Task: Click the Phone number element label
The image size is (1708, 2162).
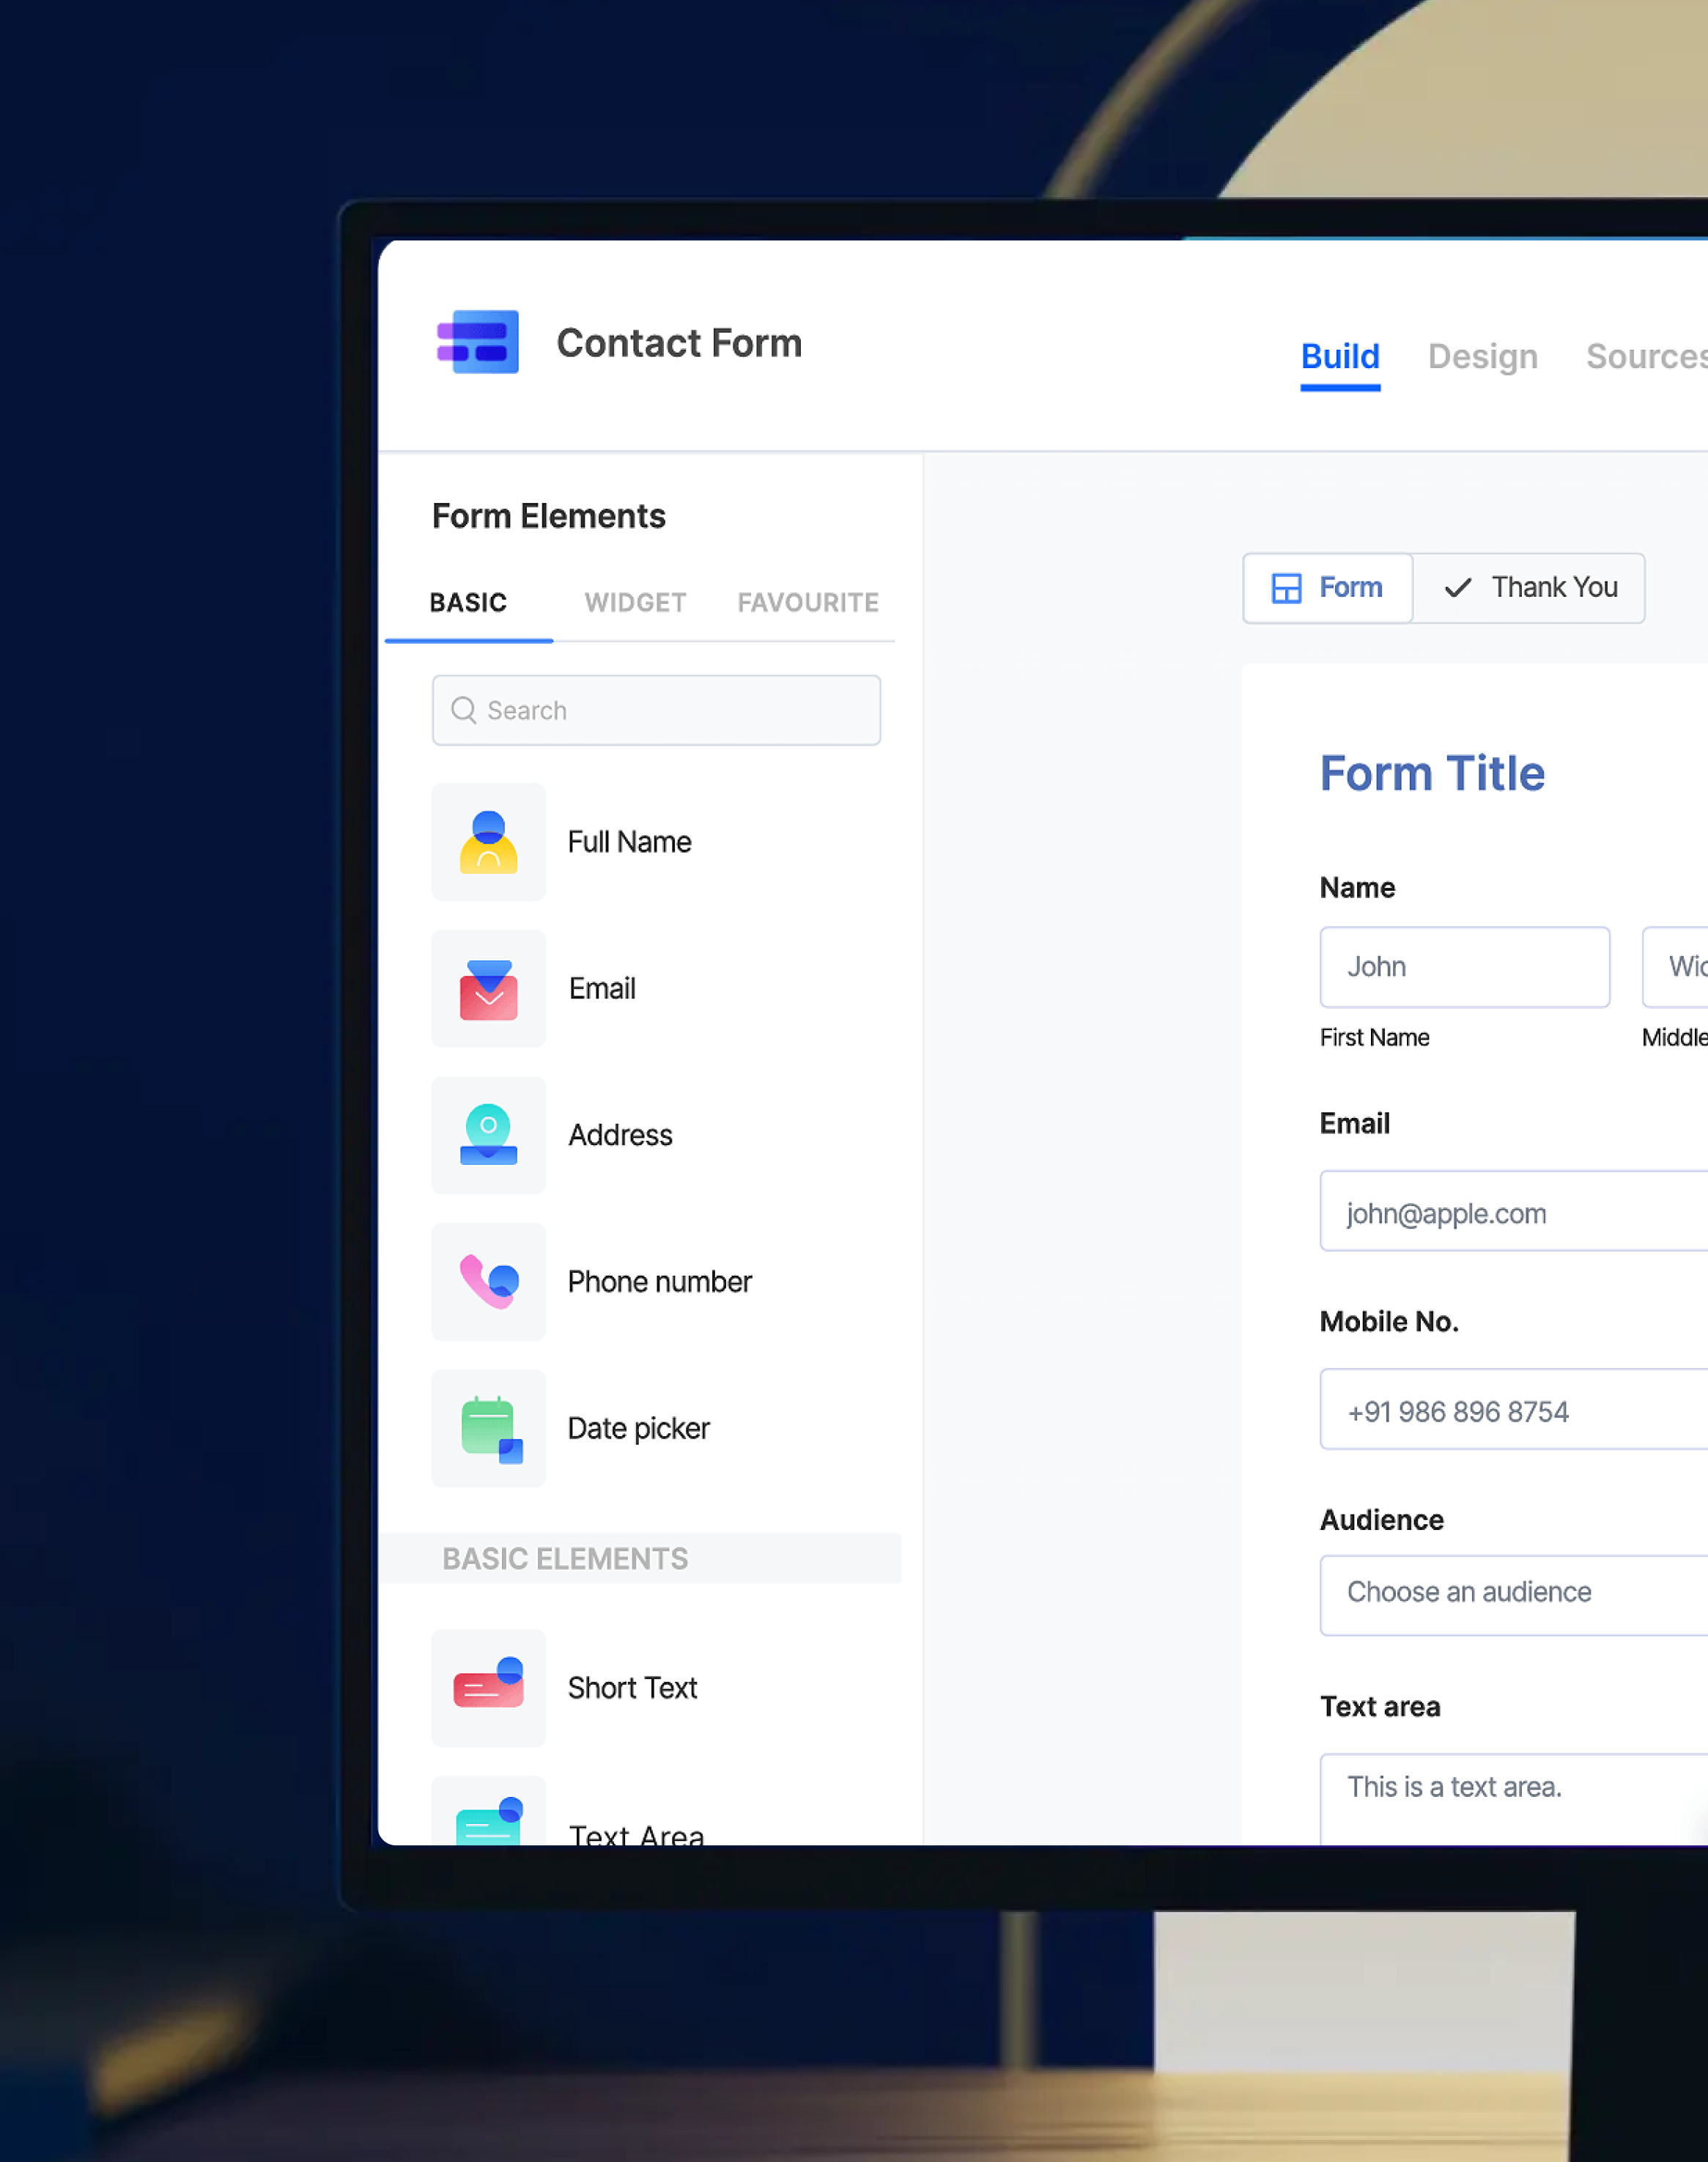Action: point(659,1282)
